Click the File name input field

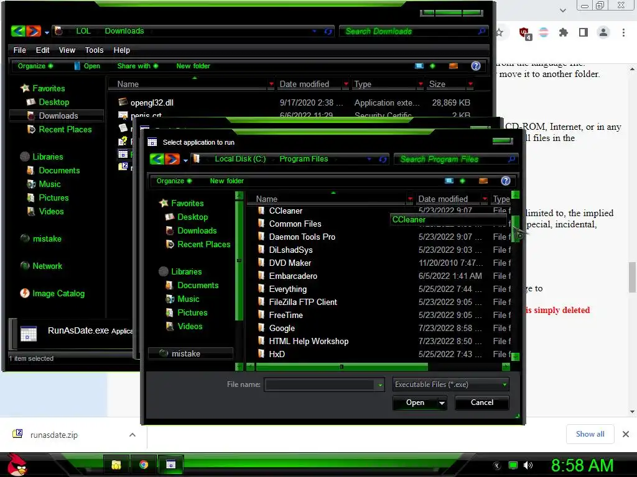(x=320, y=384)
